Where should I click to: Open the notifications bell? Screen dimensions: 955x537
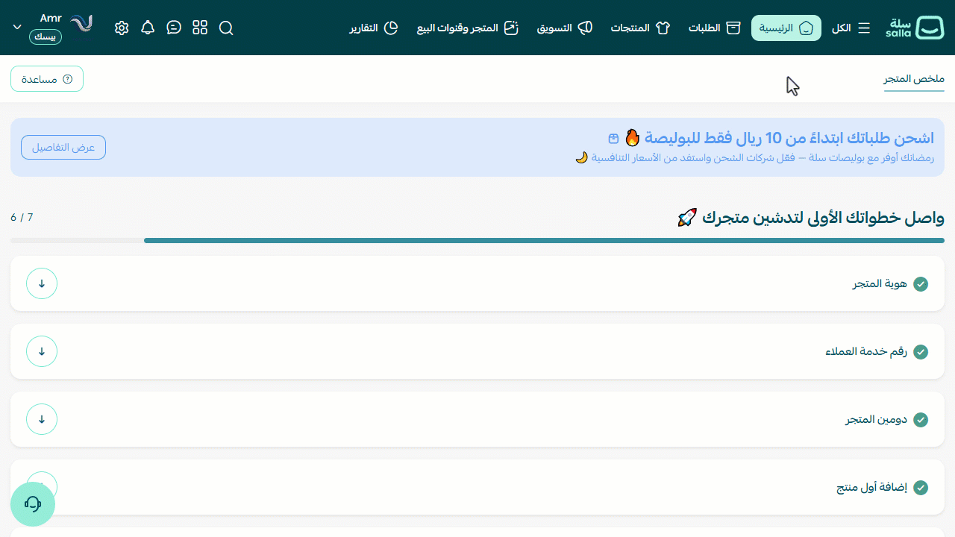[x=148, y=28]
